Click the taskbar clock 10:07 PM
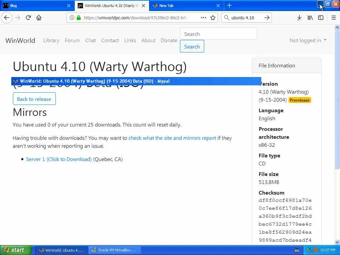This screenshot has width=340, height=255. (328, 250)
